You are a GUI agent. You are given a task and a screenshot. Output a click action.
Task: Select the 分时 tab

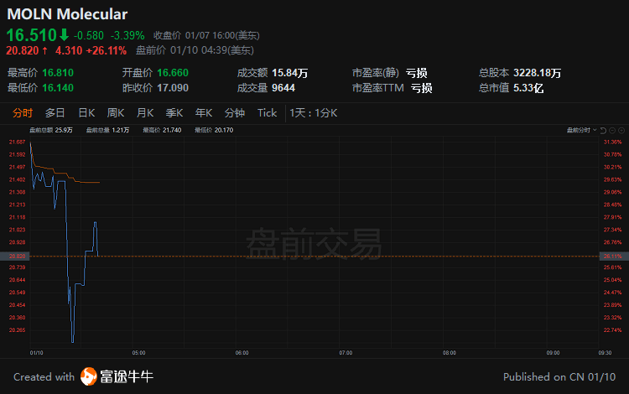(x=23, y=113)
